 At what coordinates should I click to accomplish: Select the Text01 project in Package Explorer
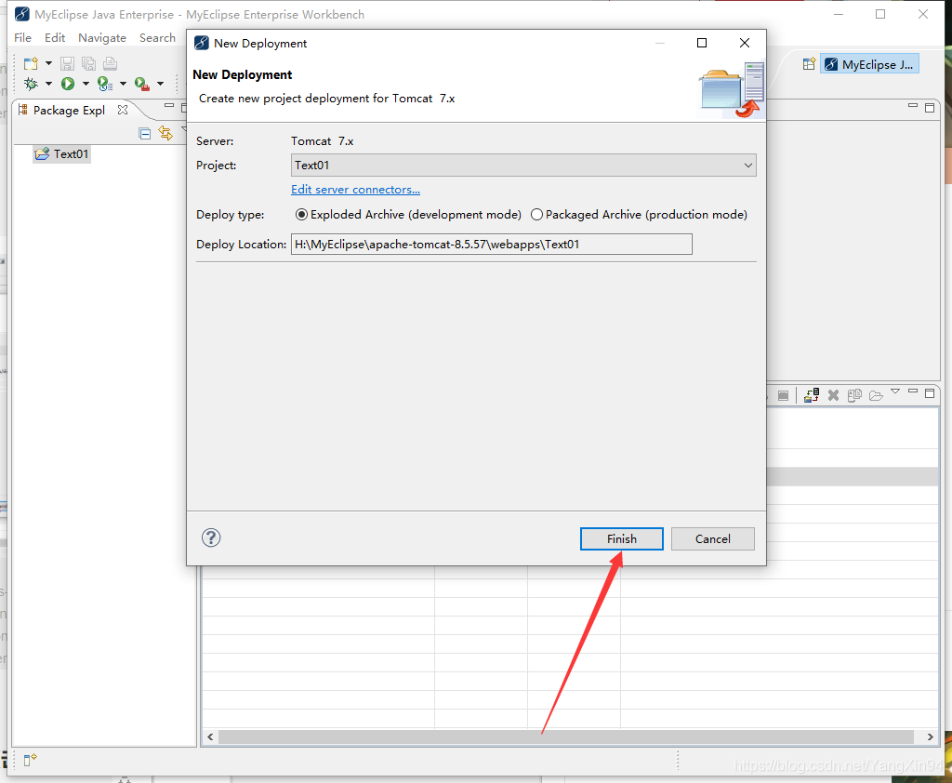[62, 153]
